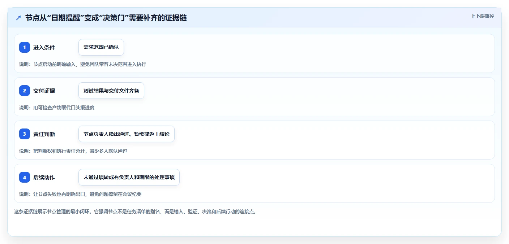This screenshot has height=244, width=509.
Task: Click the summary paragraph 这条证据链展示节点管理的最小闭环
Action: point(135,212)
